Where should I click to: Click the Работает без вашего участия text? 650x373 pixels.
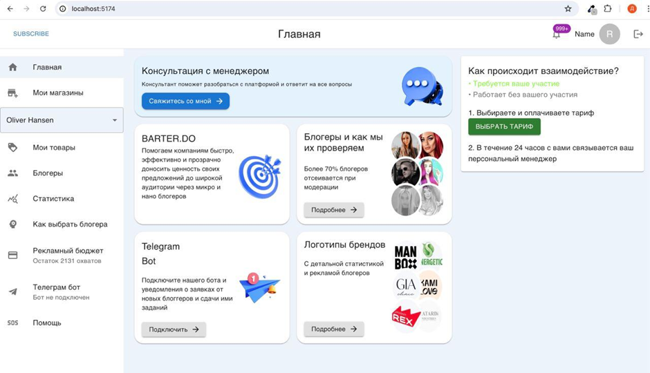point(526,95)
